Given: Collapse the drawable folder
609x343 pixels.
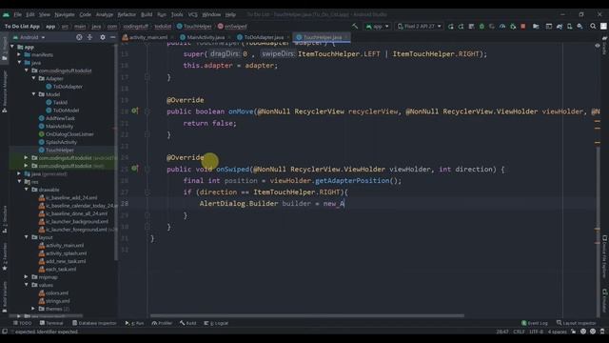Looking at the screenshot, I should point(27,190).
